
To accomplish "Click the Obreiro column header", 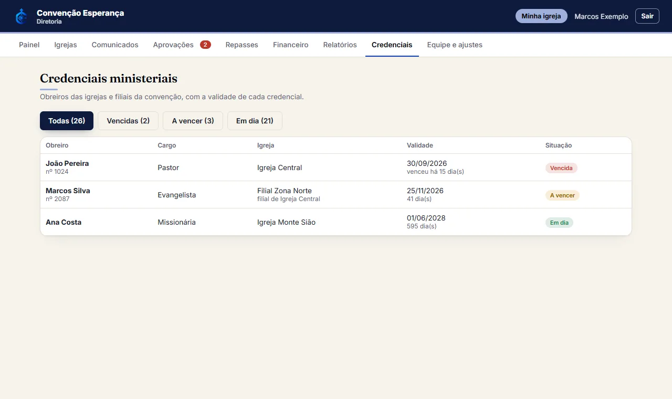I will [x=57, y=145].
